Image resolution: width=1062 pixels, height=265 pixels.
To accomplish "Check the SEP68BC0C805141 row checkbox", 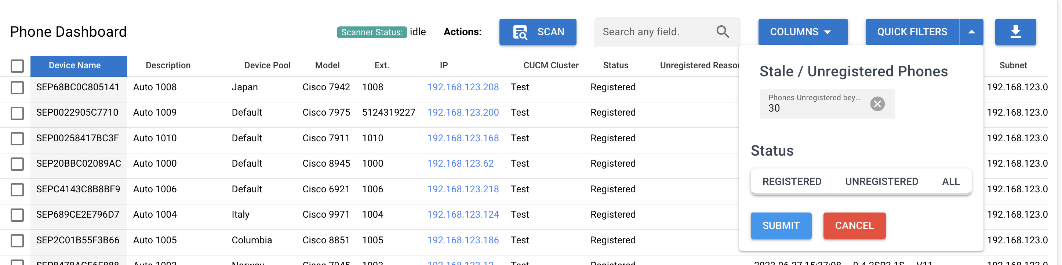I will tap(17, 87).
